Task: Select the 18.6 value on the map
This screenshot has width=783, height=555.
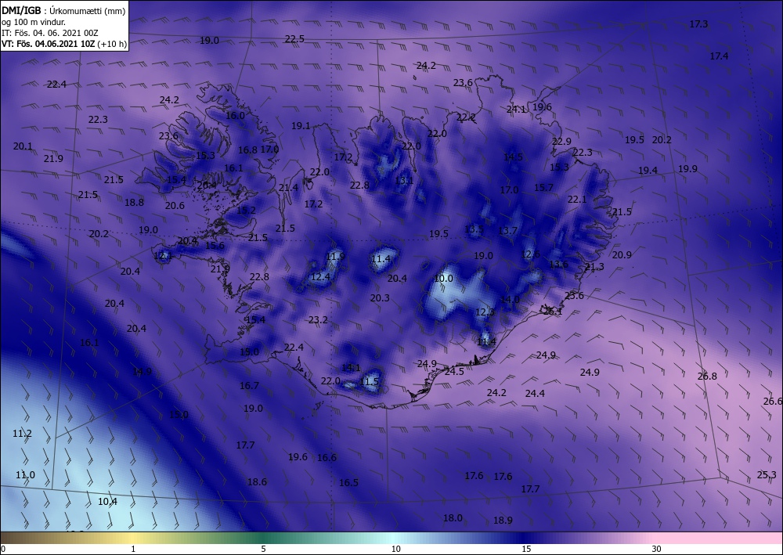Action: [x=257, y=481]
